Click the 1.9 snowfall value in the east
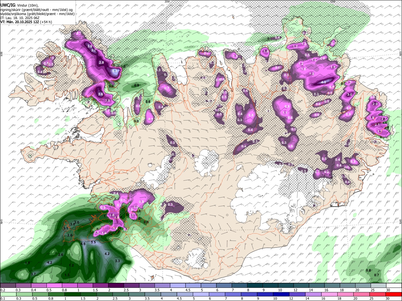The image size is (402, 301). [x=372, y=118]
